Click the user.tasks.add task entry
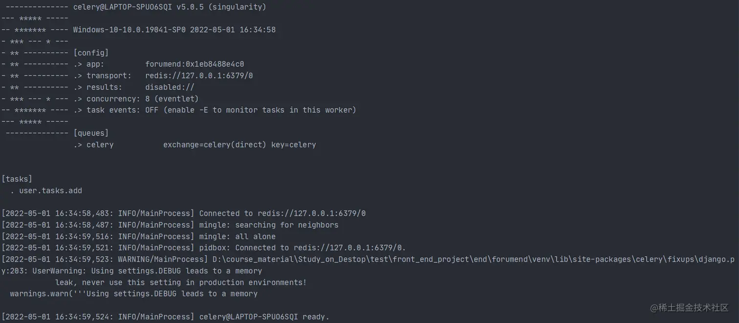This screenshot has height=323, width=739. tap(50, 190)
